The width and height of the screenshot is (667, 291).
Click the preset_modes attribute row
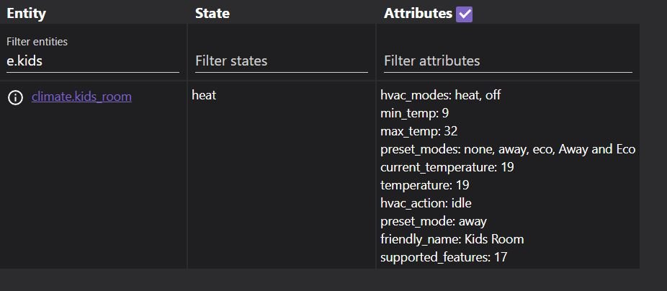[x=508, y=149]
